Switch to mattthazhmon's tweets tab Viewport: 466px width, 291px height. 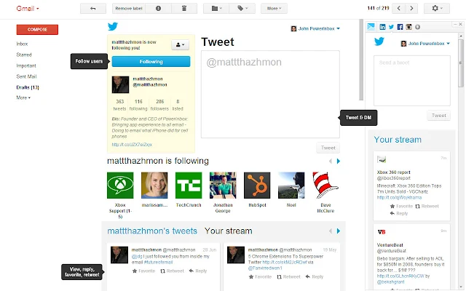click(x=152, y=231)
